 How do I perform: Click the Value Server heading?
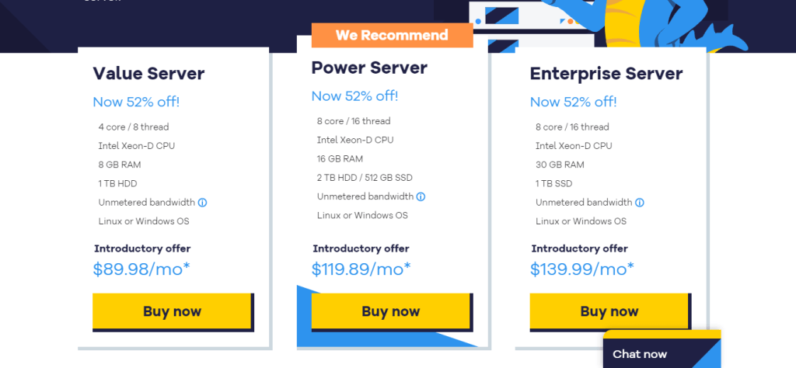coord(148,74)
